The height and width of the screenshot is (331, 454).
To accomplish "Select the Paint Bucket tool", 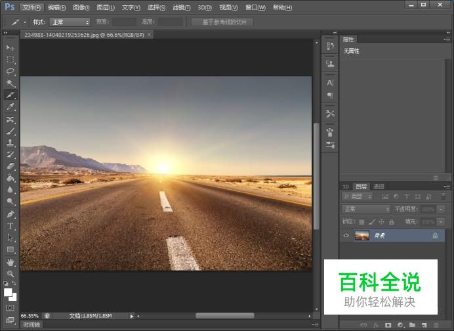I will tap(10, 178).
